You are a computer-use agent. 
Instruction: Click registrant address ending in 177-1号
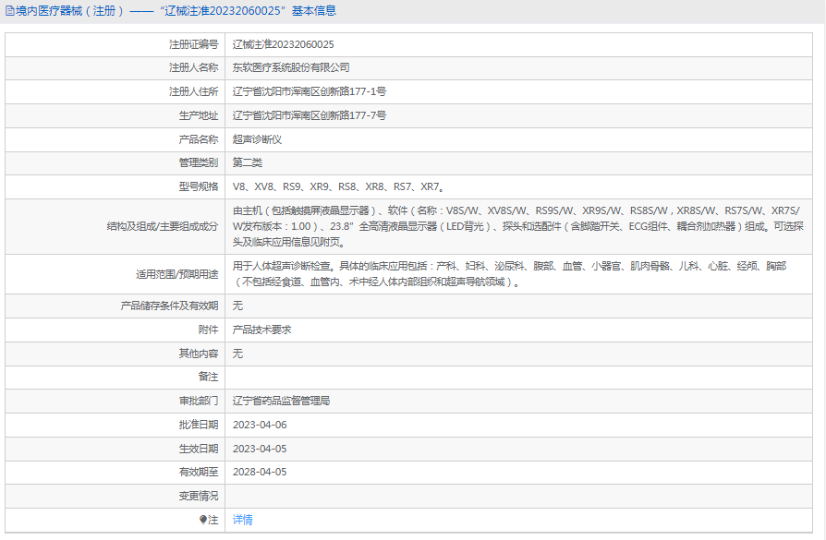(x=310, y=91)
